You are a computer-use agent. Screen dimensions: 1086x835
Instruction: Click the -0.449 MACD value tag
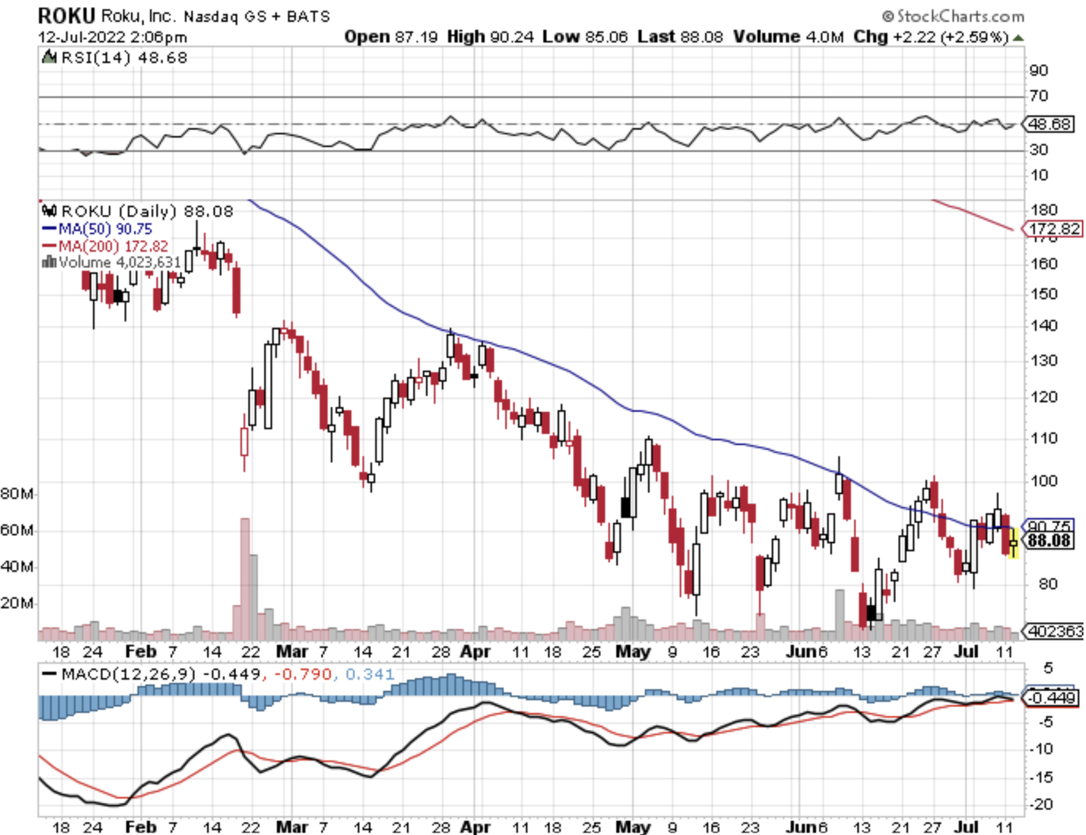[1051, 697]
